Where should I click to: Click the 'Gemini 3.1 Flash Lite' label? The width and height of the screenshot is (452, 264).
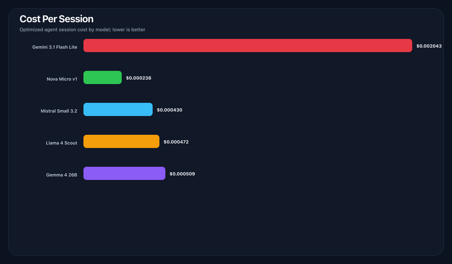55,47
